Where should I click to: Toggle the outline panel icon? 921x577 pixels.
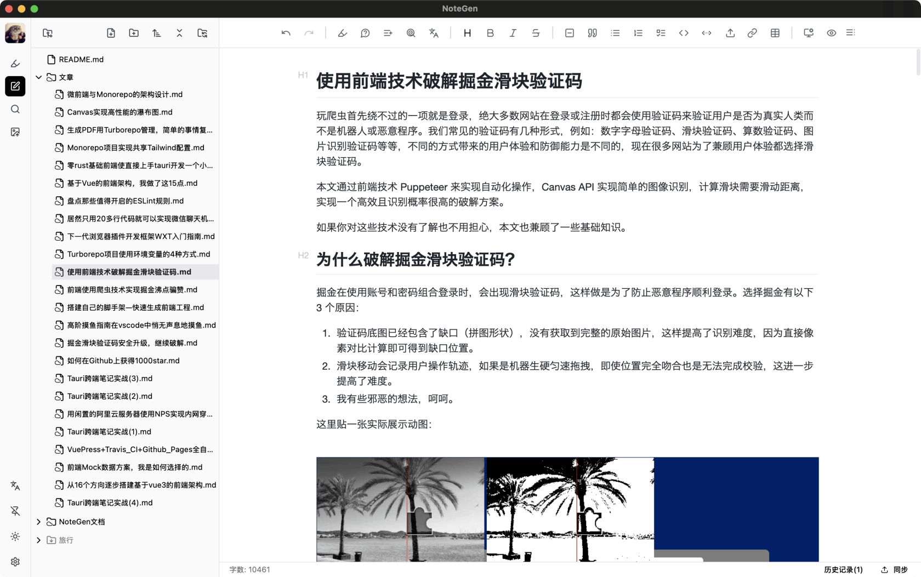pos(850,33)
